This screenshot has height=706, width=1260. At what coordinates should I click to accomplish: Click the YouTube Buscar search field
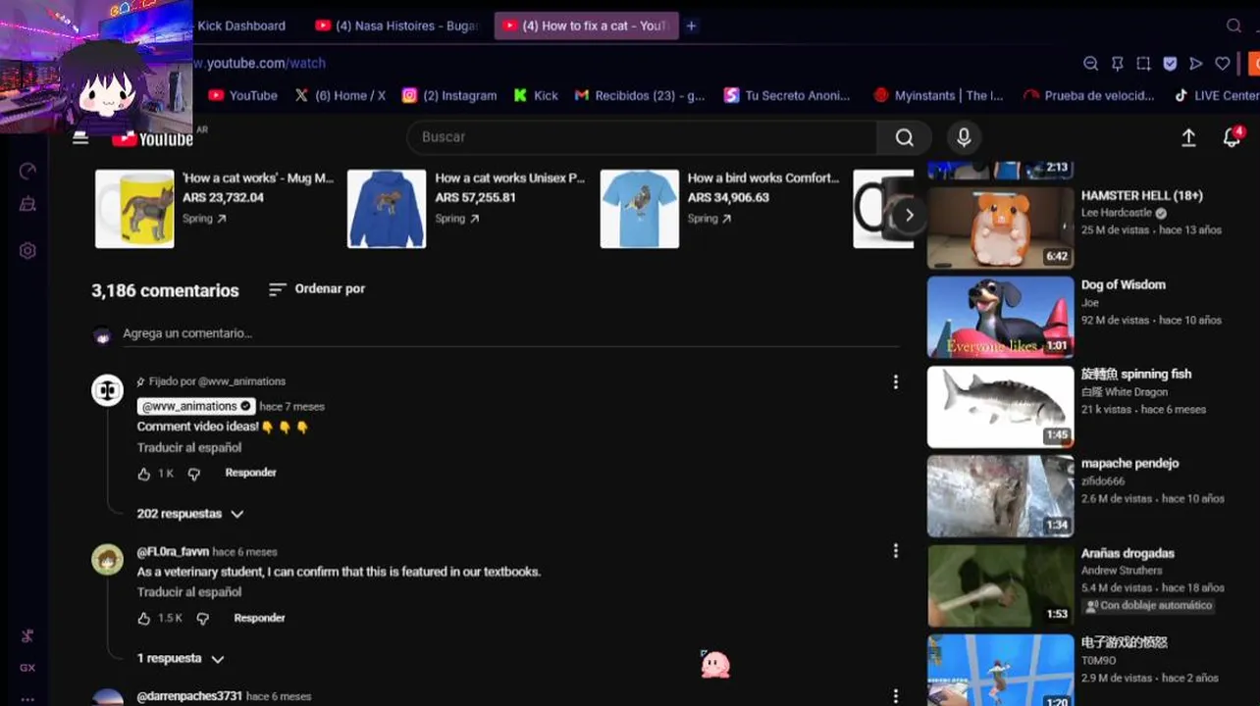point(642,137)
